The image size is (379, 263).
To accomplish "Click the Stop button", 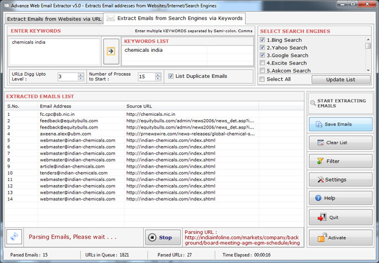I will pyautogui.click(x=163, y=237).
